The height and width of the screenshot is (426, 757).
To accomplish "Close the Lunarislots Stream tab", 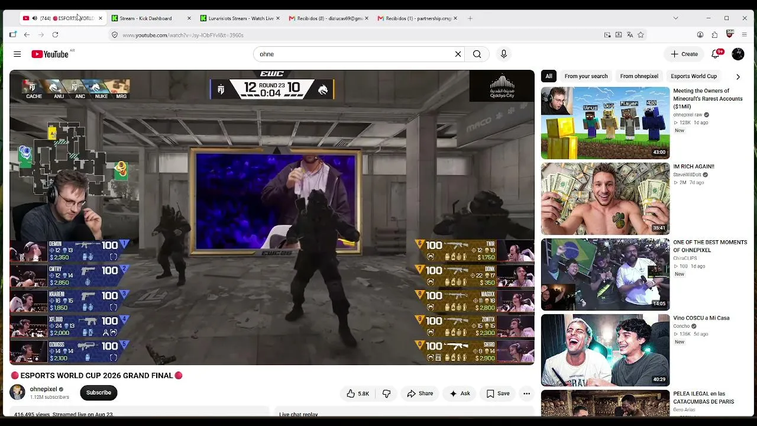I will point(278,18).
